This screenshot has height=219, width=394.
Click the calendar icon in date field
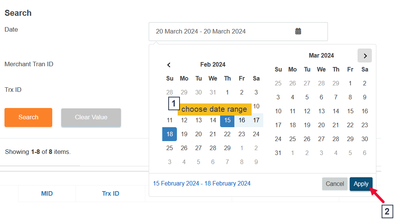(298, 31)
